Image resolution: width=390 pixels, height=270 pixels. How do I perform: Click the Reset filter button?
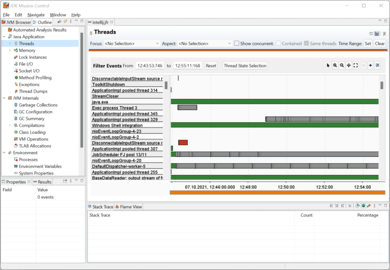211,66
